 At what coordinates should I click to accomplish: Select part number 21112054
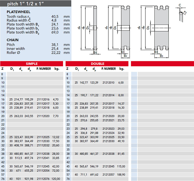tap(43, 170)
